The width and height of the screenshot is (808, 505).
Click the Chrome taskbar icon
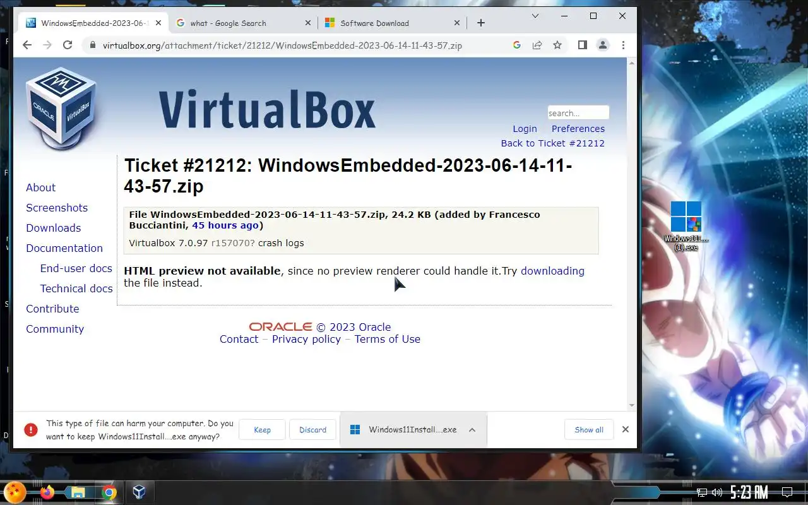[x=109, y=492]
